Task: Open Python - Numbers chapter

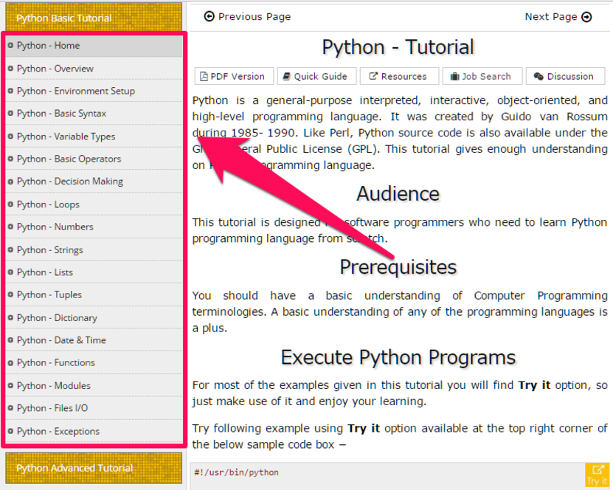Action: coord(94,227)
